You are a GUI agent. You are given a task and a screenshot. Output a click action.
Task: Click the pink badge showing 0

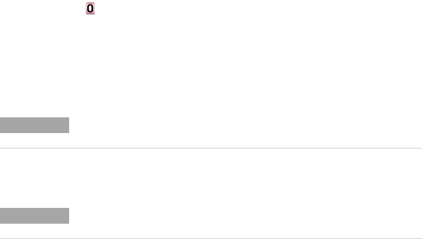(90, 8)
